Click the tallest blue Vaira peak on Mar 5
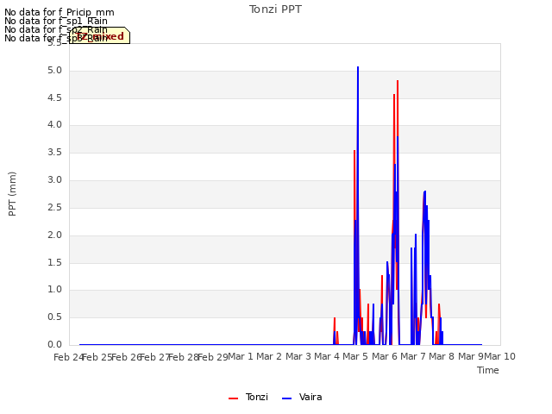552x414 pixels. pyautogui.click(x=358, y=67)
